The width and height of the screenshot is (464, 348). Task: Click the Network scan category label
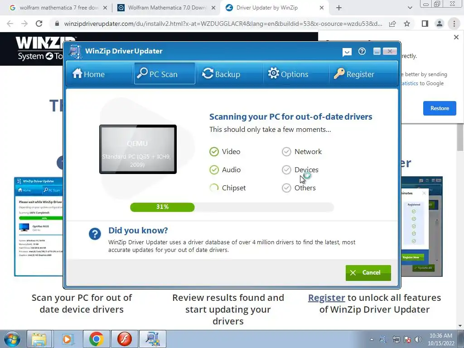pyautogui.click(x=308, y=151)
